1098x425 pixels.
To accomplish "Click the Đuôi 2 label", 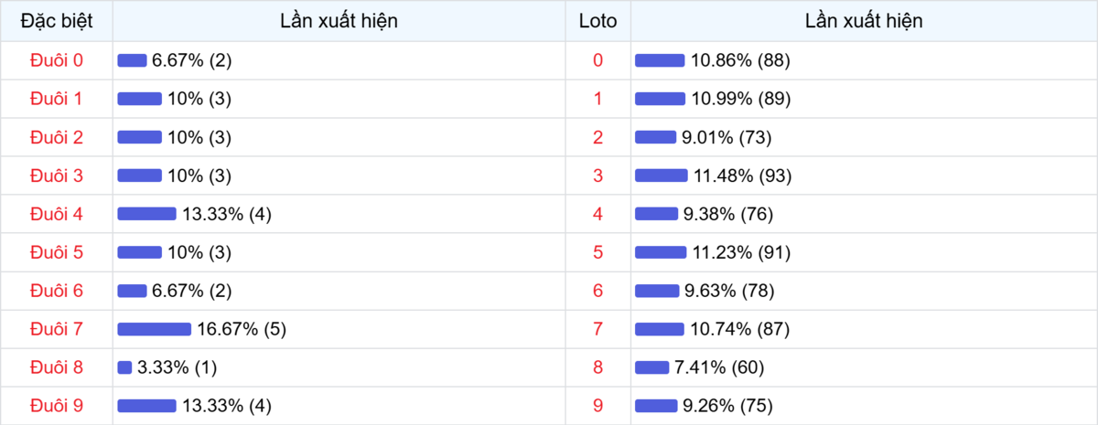I will click(x=57, y=137).
